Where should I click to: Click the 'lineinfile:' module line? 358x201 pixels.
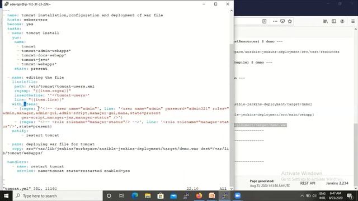pyautogui.click(x=25, y=82)
